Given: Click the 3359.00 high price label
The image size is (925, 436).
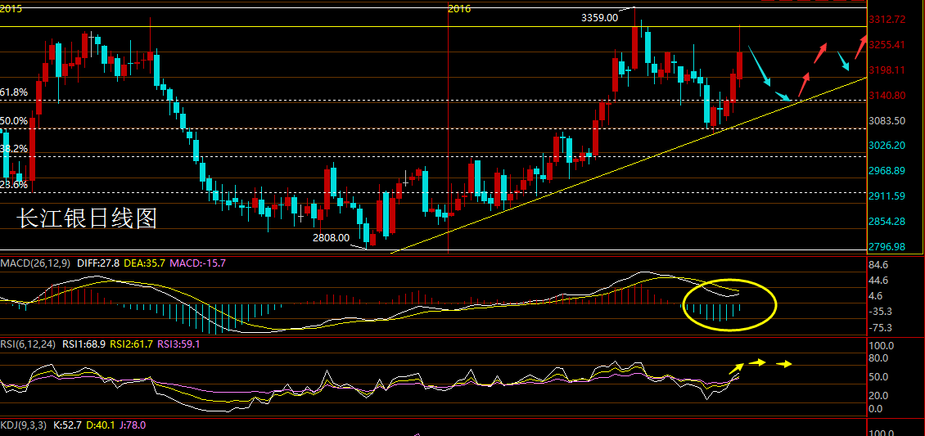Looking at the screenshot, I should click(x=599, y=18).
